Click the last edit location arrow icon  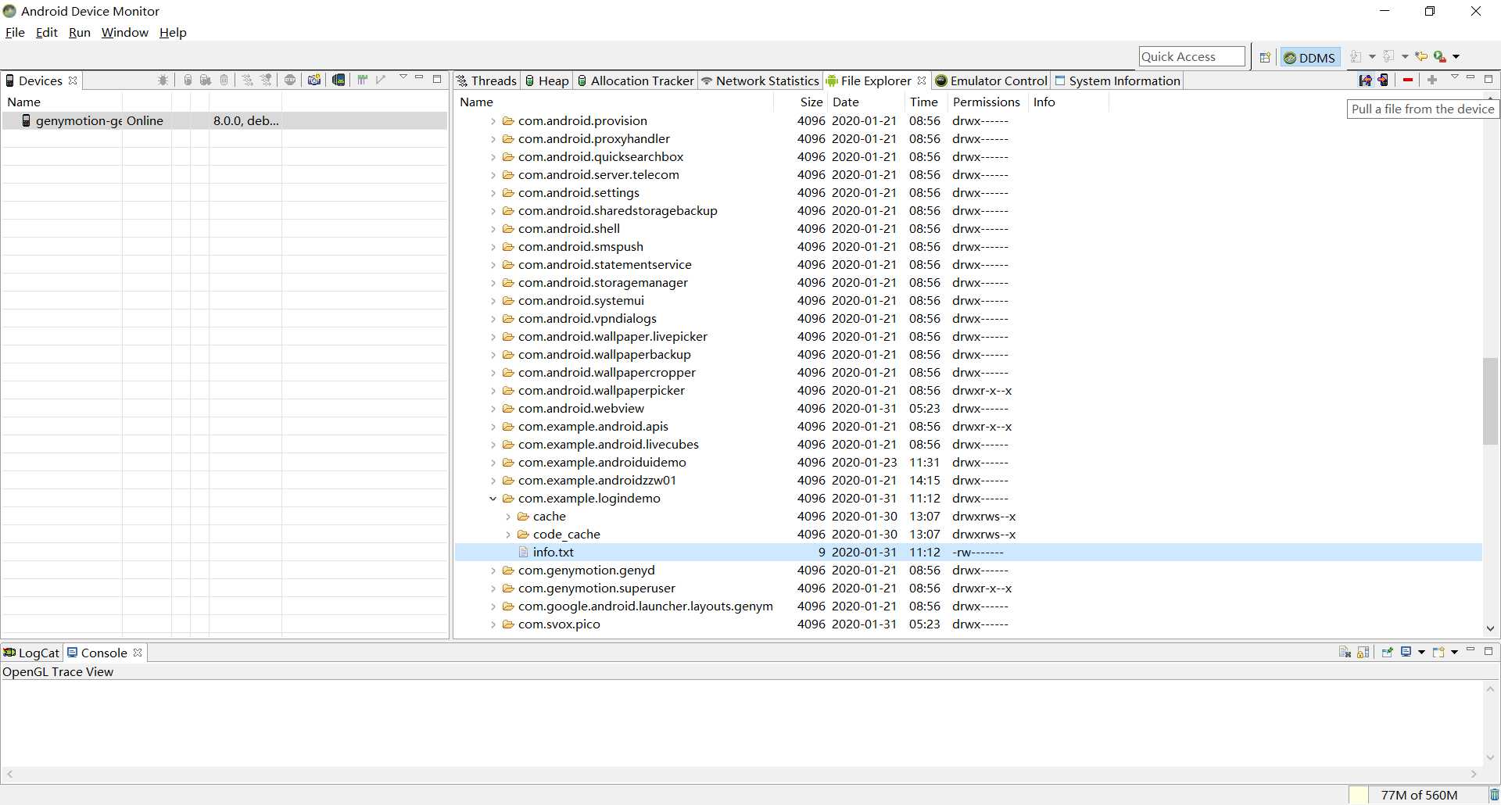point(1421,56)
